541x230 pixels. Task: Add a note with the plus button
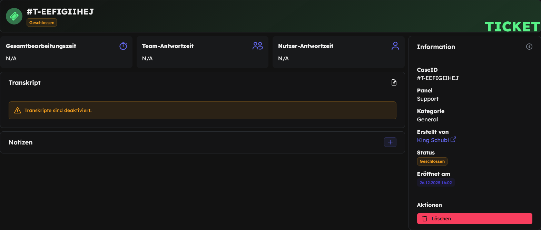click(390, 142)
